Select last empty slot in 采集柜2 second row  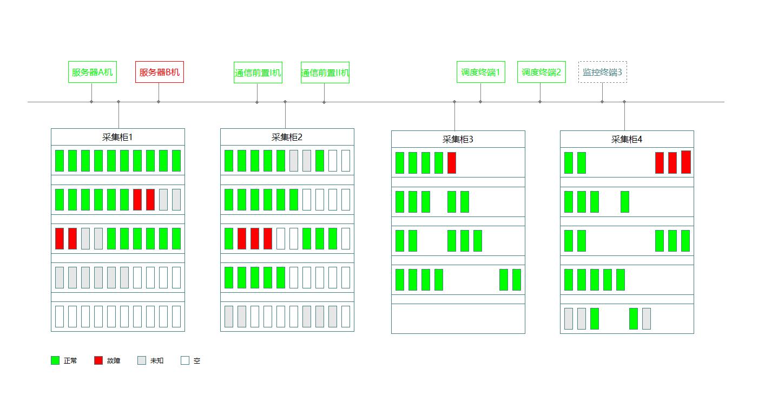[x=346, y=200]
